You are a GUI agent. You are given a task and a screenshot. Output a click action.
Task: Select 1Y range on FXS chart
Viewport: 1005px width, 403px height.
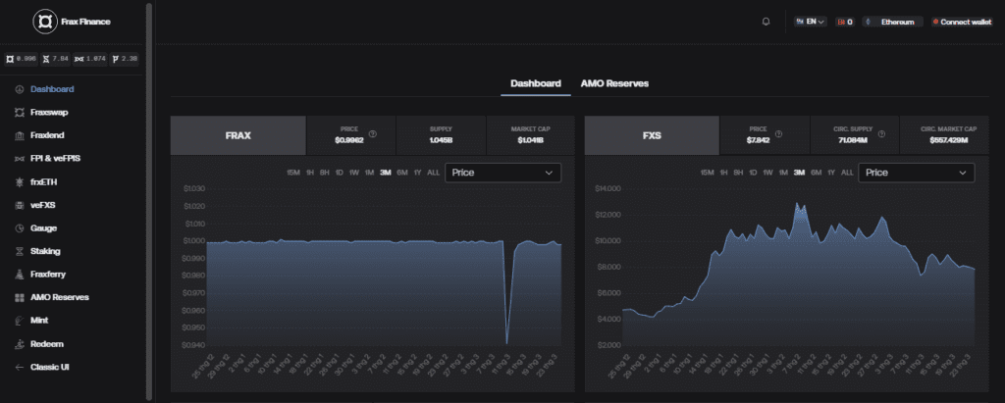831,173
